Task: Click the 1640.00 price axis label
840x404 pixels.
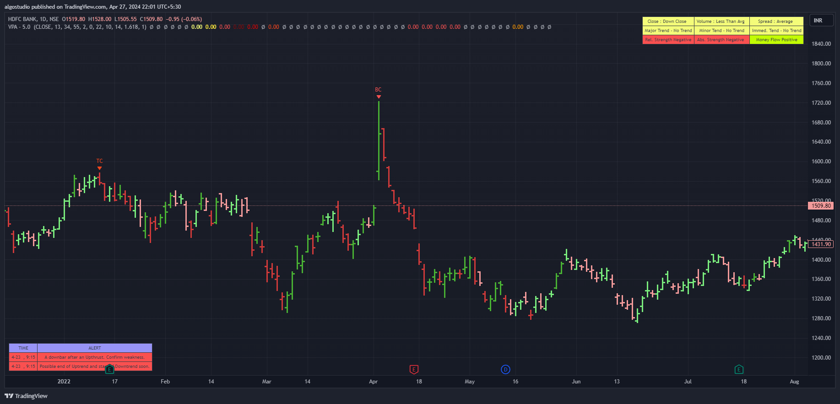Action: pyautogui.click(x=821, y=142)
